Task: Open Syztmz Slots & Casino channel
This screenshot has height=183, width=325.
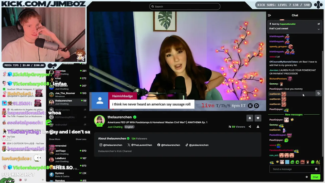Action: [x=67, y=175]
